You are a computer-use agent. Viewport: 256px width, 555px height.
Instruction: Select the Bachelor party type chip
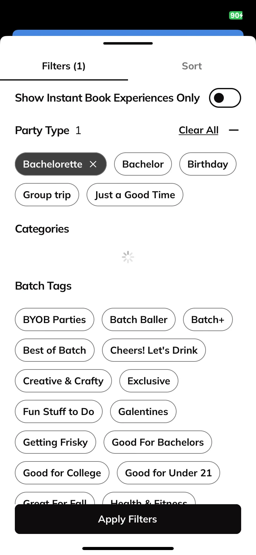pyautogui.click(x=143, y=164)
